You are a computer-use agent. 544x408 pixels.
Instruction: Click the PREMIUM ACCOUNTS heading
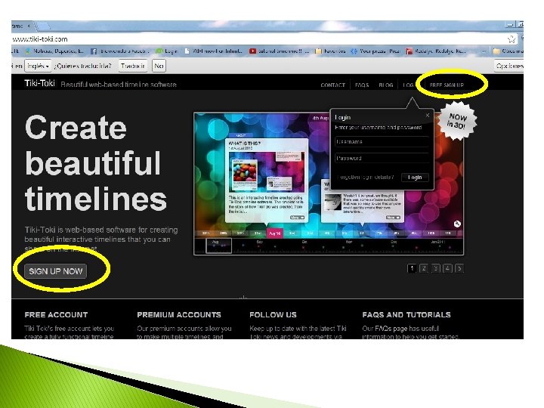179,314
